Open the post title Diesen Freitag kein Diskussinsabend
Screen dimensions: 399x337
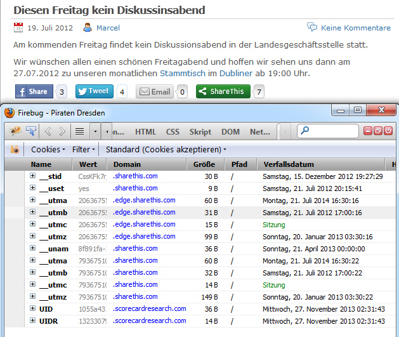[x=109, y=10]
